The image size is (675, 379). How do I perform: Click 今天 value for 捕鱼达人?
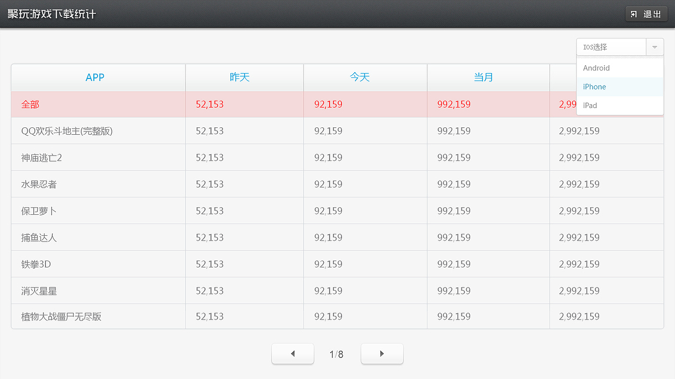328,237
